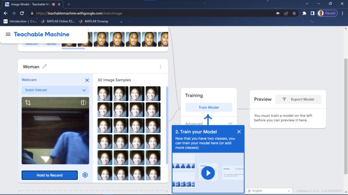Screen dimensions: 348x195
Task: Bookmark this page with the star icon
Action: click(294, 13)
